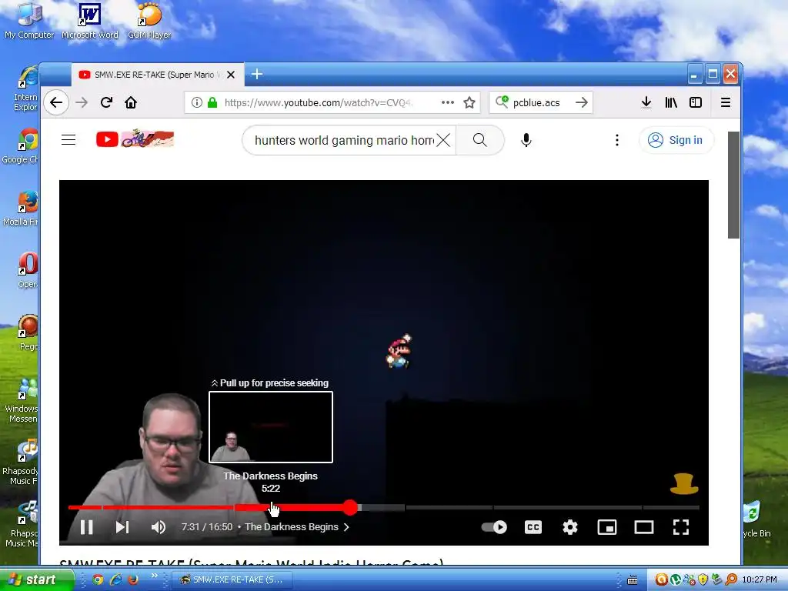The height and width of the screenshot is (591, 788).
Task: Bookmark this page with star
Action: [469, 102]
